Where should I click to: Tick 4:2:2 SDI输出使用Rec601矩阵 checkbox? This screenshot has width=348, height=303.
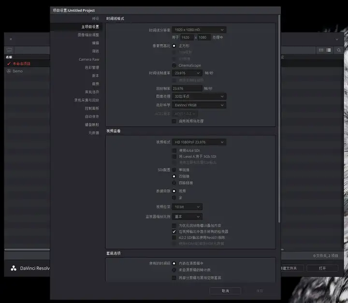pos(174,237)
